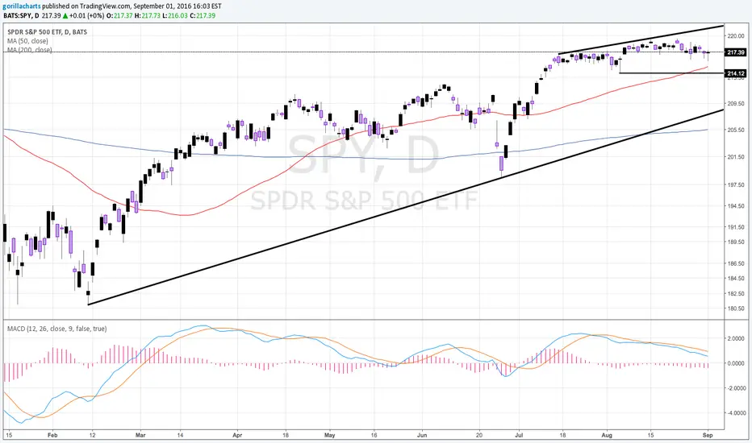752x443 pixels.
Task: Click the 20 date label after Jun
Action: point(479,435)
